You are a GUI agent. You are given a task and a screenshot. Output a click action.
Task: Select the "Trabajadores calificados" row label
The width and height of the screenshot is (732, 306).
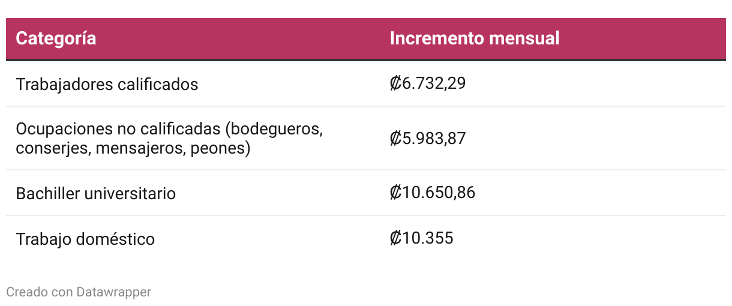pos(107,84)
